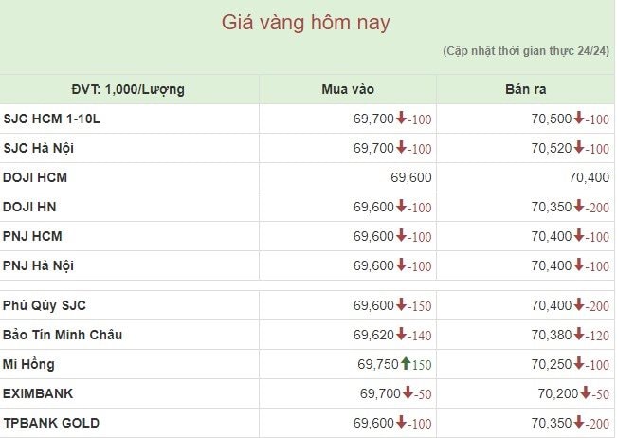Select the DOJI HCM row label
617x438 pixels.
pyautogui.click(x=35, y=177)
